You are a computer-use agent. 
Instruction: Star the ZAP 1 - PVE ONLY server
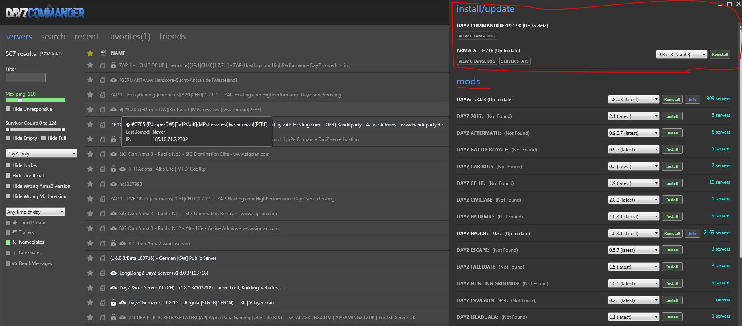tap(90, 198)
